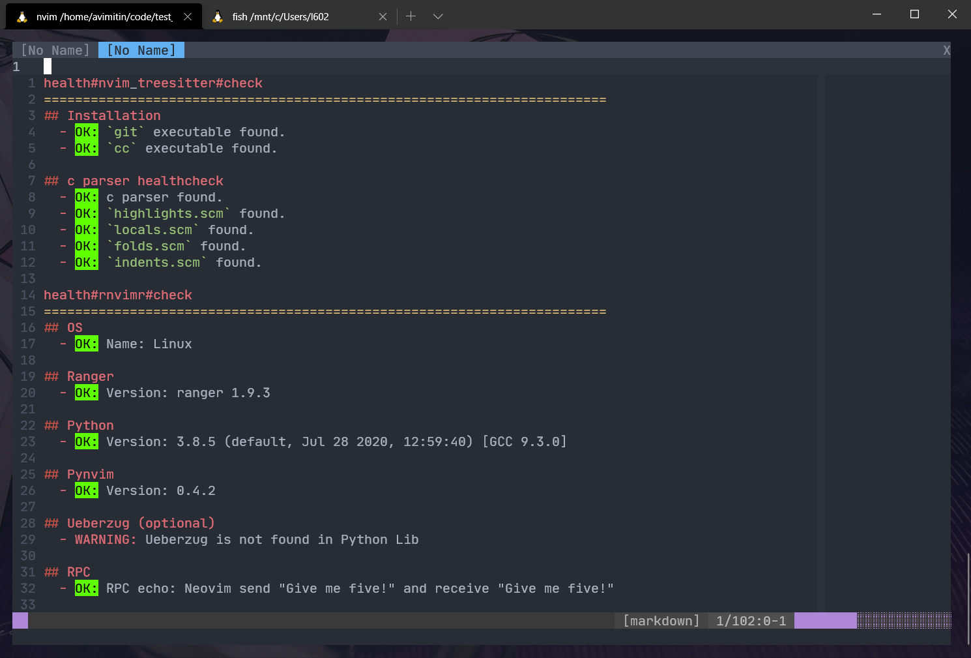Click the penguin icon on the nvim tab
The image size is (971, 658).
[21, 16]
